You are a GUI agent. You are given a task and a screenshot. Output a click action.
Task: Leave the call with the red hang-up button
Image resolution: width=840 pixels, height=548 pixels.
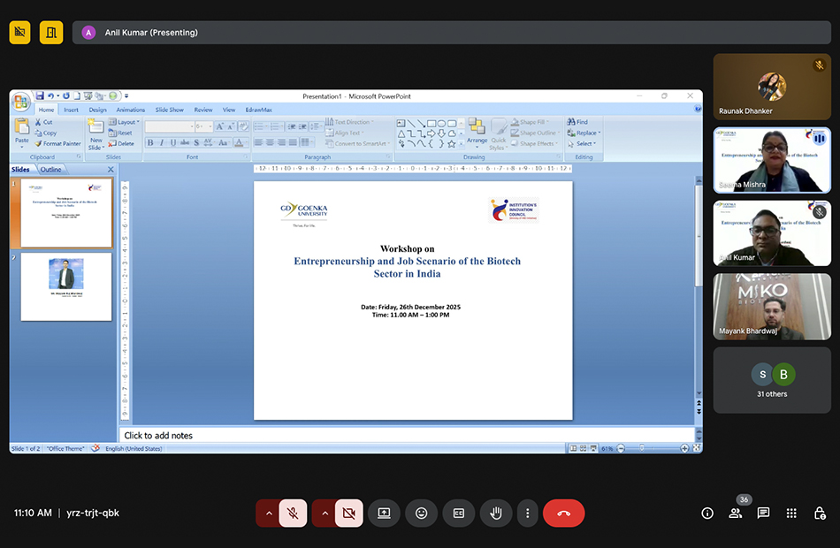coord(563,513)
